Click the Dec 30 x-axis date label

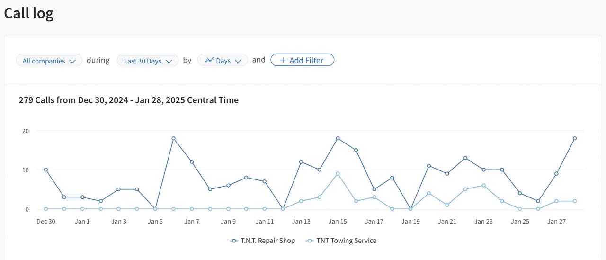[x=46, y=221]
